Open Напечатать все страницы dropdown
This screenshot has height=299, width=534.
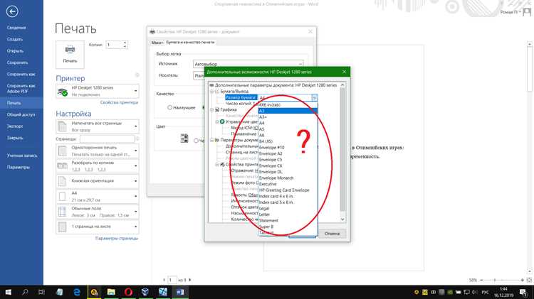[98, 126]
